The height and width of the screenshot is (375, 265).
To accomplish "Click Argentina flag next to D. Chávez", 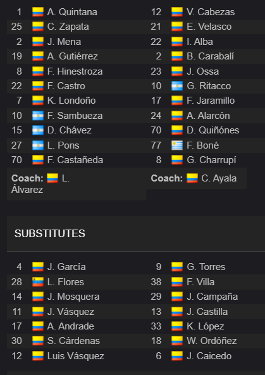I will 38,130.
